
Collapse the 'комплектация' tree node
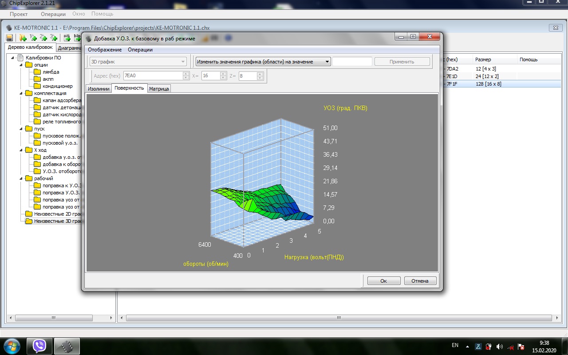pos(21,93)
